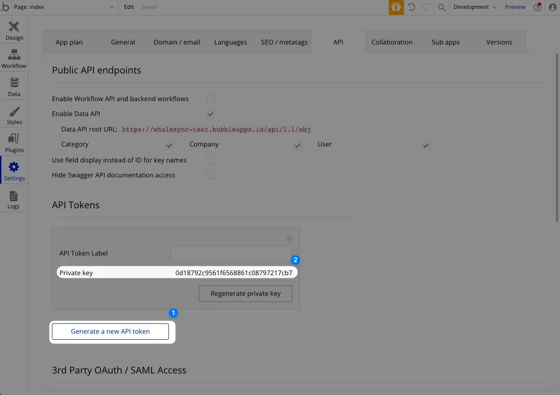The height and width of the screenshot is (395, 560).
Task: Click Generate a new API token
Action: point(110,331)
